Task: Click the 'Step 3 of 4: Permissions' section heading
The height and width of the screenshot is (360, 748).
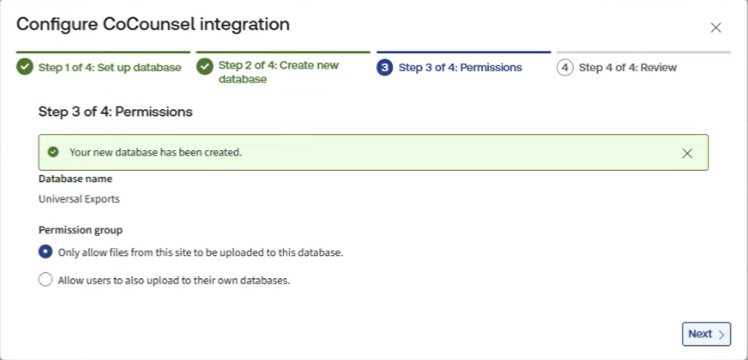Action: 116,112
